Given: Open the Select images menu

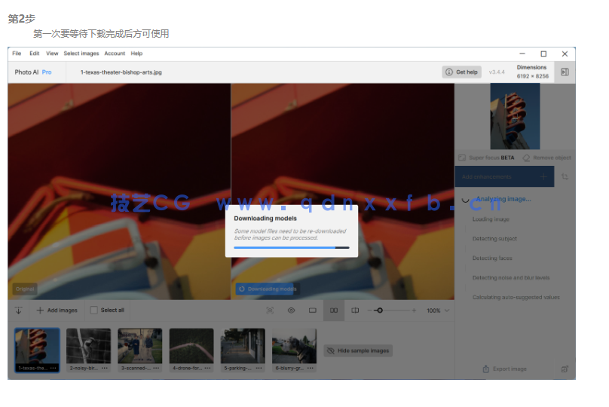Looking at the screenshot, I should 81,54.
